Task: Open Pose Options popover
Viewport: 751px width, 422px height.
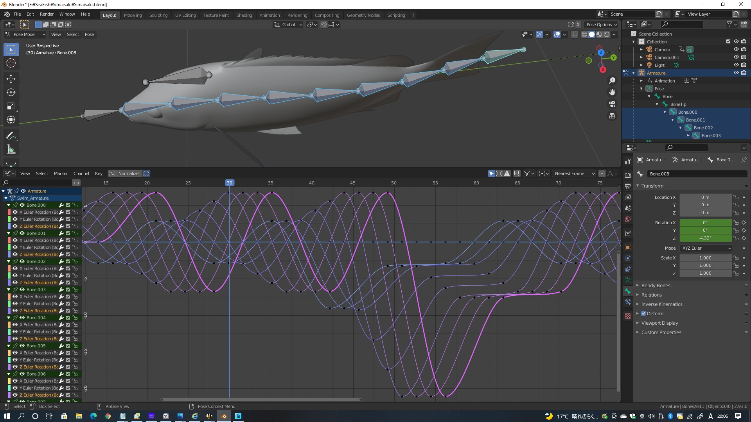Action: (x=602, y=25)
